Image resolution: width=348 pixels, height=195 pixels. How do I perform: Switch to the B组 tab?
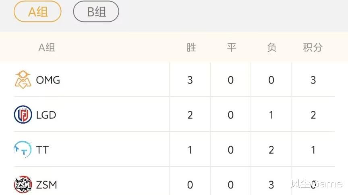pyautogui.click(x=96, y=12)
